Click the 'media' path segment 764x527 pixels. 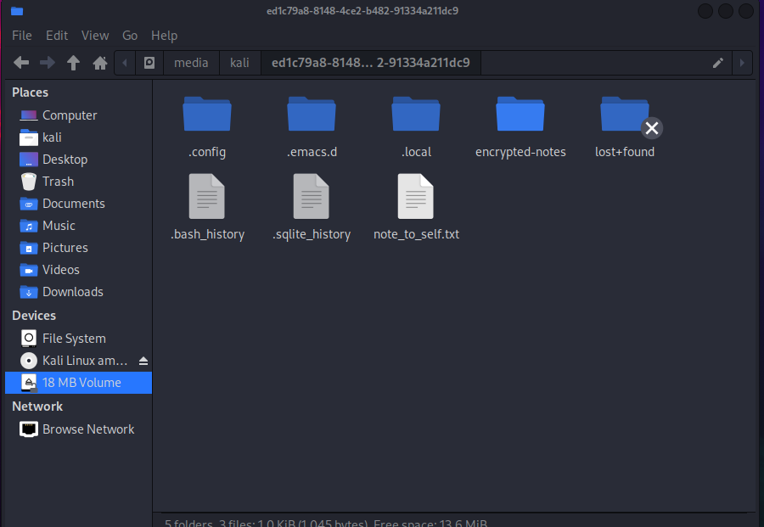tap(191, 63)
